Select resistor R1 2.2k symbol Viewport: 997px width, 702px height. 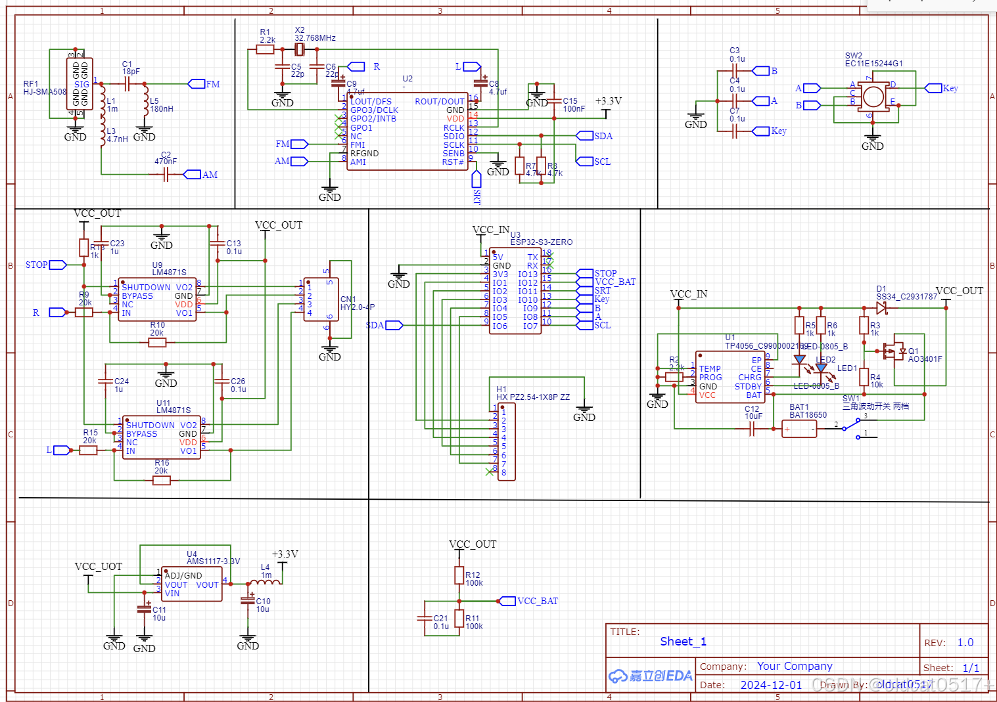(x=265, y=49)
